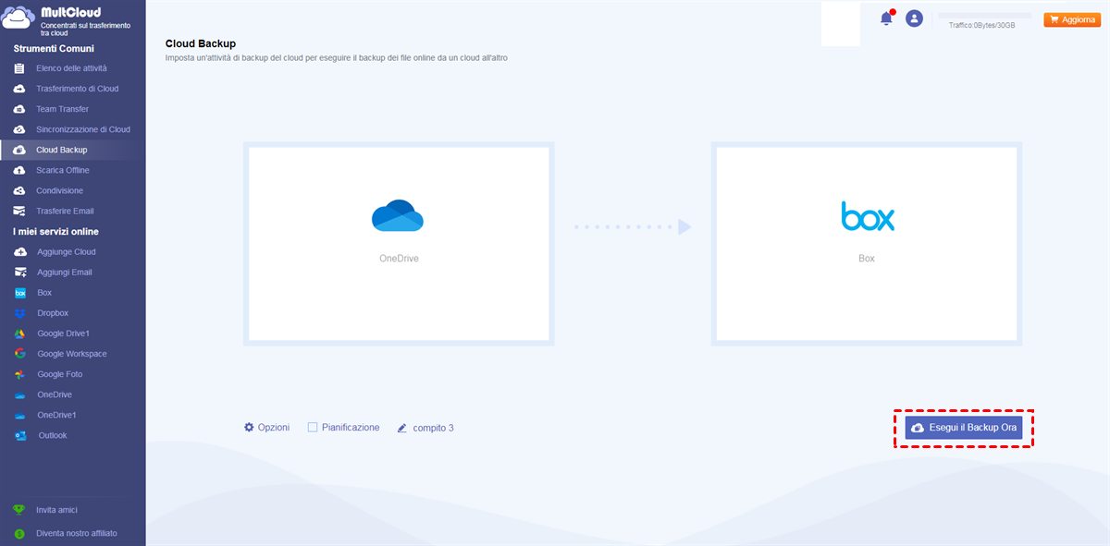Click the Google Workspace icon
The width and height of the screenshot is (1110, 546).
tap(19, 354)
